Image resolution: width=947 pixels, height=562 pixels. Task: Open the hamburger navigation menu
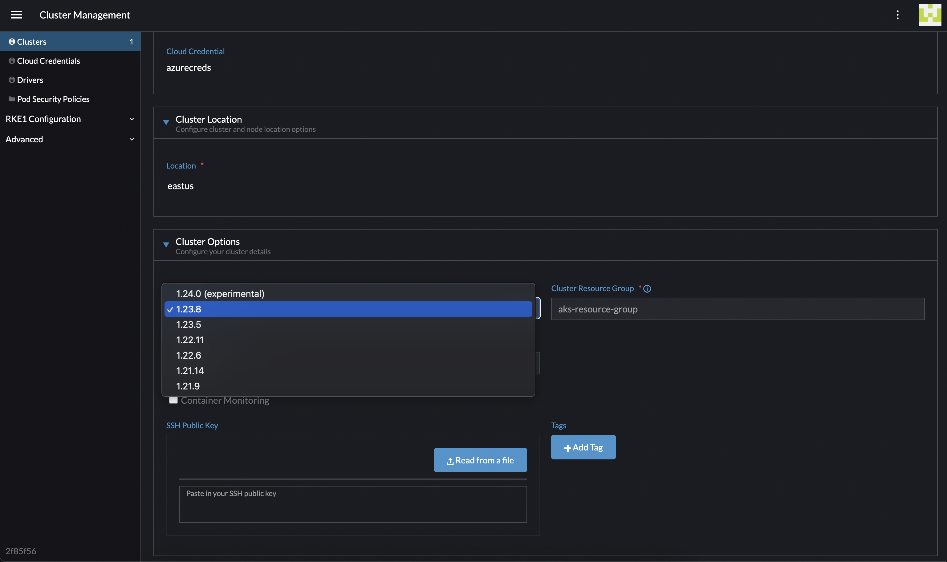[17, 15]
